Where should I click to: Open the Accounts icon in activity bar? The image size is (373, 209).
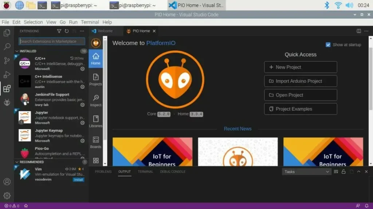(7, 182)
